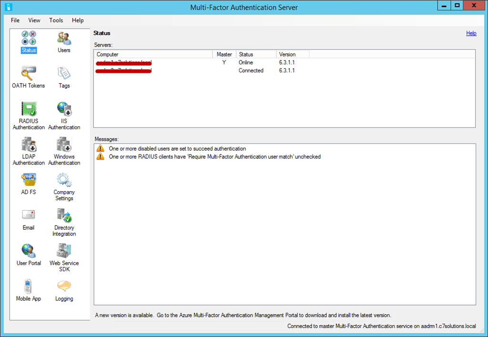This screenshot has width=488, height=337.
Task: Click warning icon for disabled users message
Action: (100, 148)
